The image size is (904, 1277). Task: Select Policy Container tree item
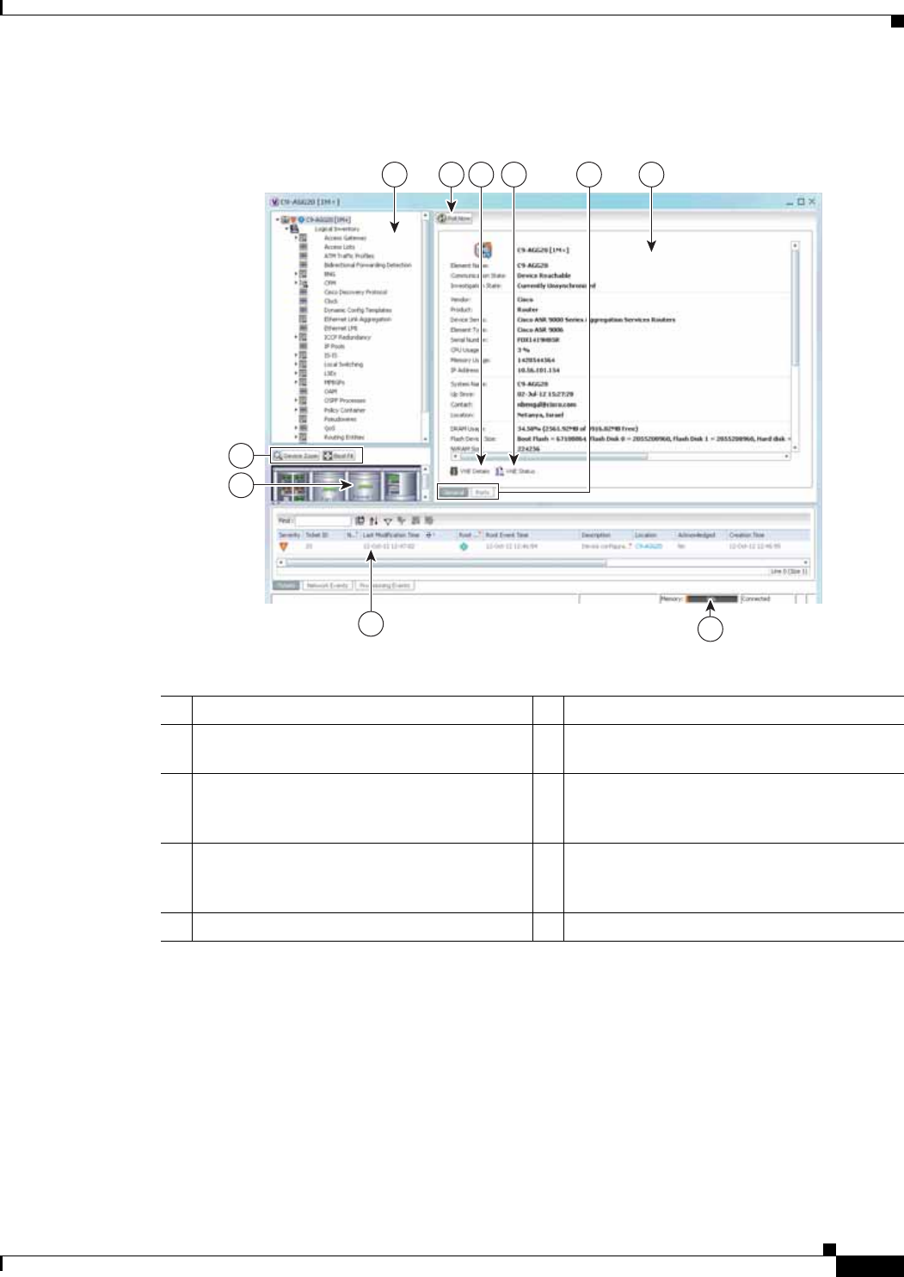point(344,410)
